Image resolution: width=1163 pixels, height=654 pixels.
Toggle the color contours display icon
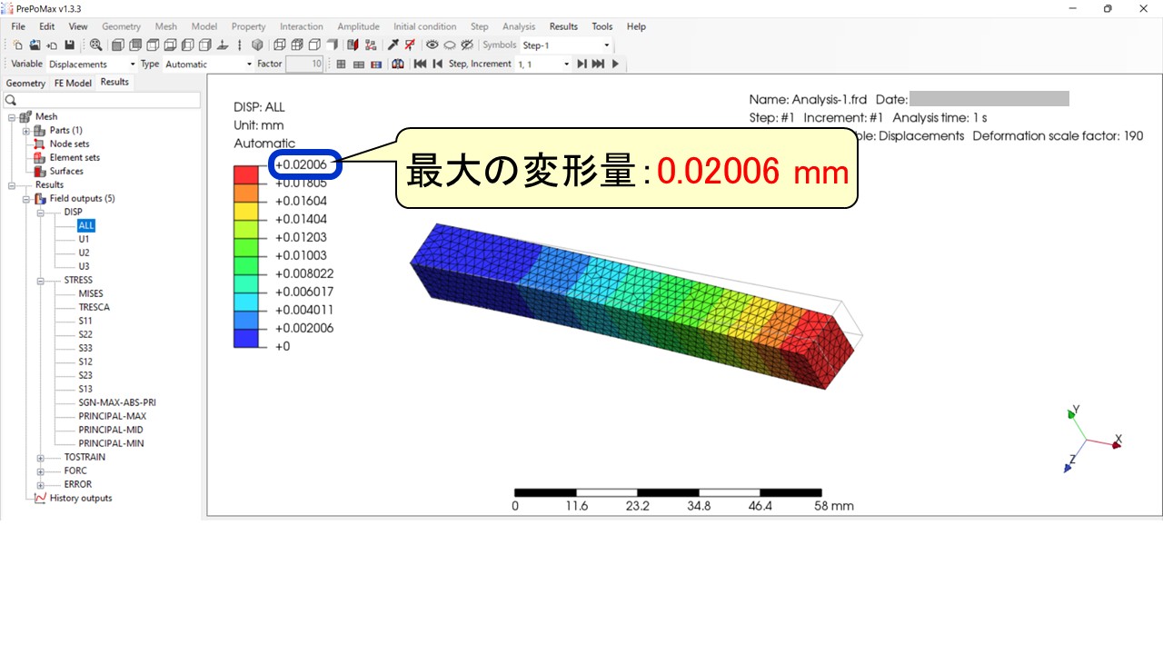click(375, 64)
